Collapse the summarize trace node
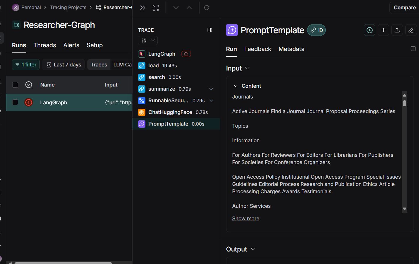The image size is (419, 264). [211, 89]
